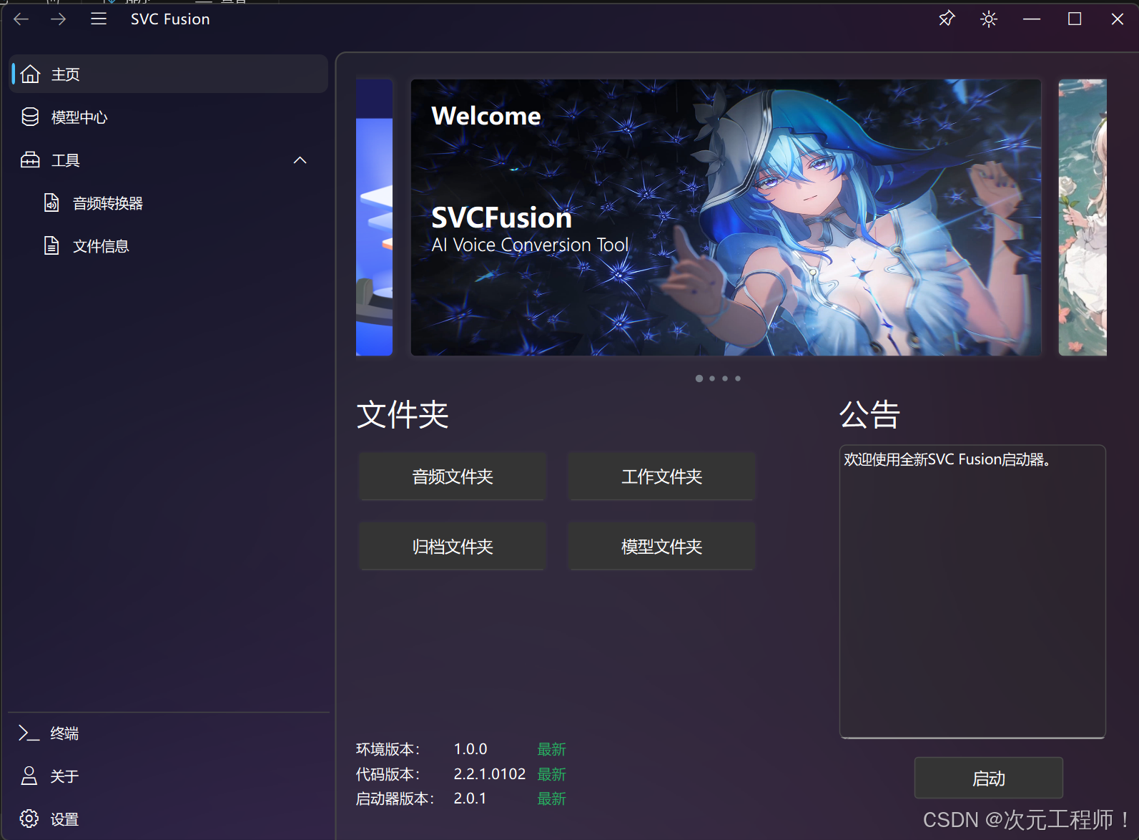The height and width of the screenshot is (840, 1139).
Task: Open the 主页 home page
Action: pos(169,74)
